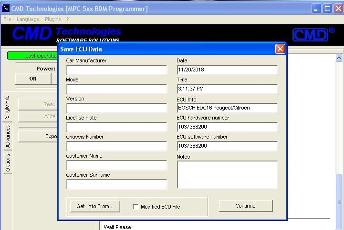
Task: Click the Wait Please status text
Action: tap(117, 227)
